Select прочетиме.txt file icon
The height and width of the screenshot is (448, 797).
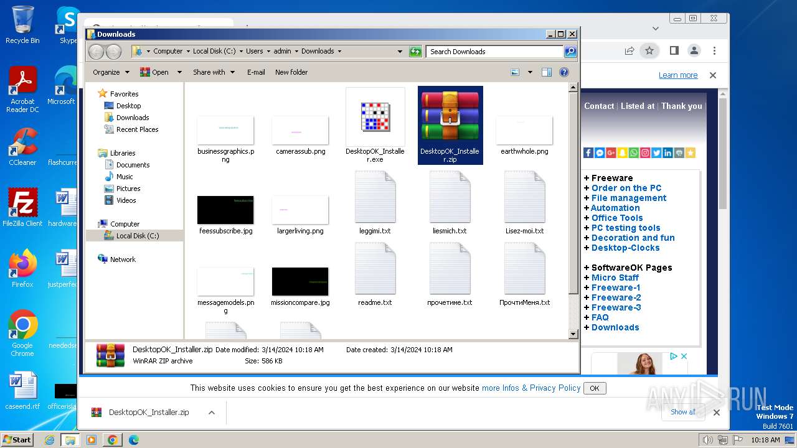pyautogui.click(x=450, y=269)
